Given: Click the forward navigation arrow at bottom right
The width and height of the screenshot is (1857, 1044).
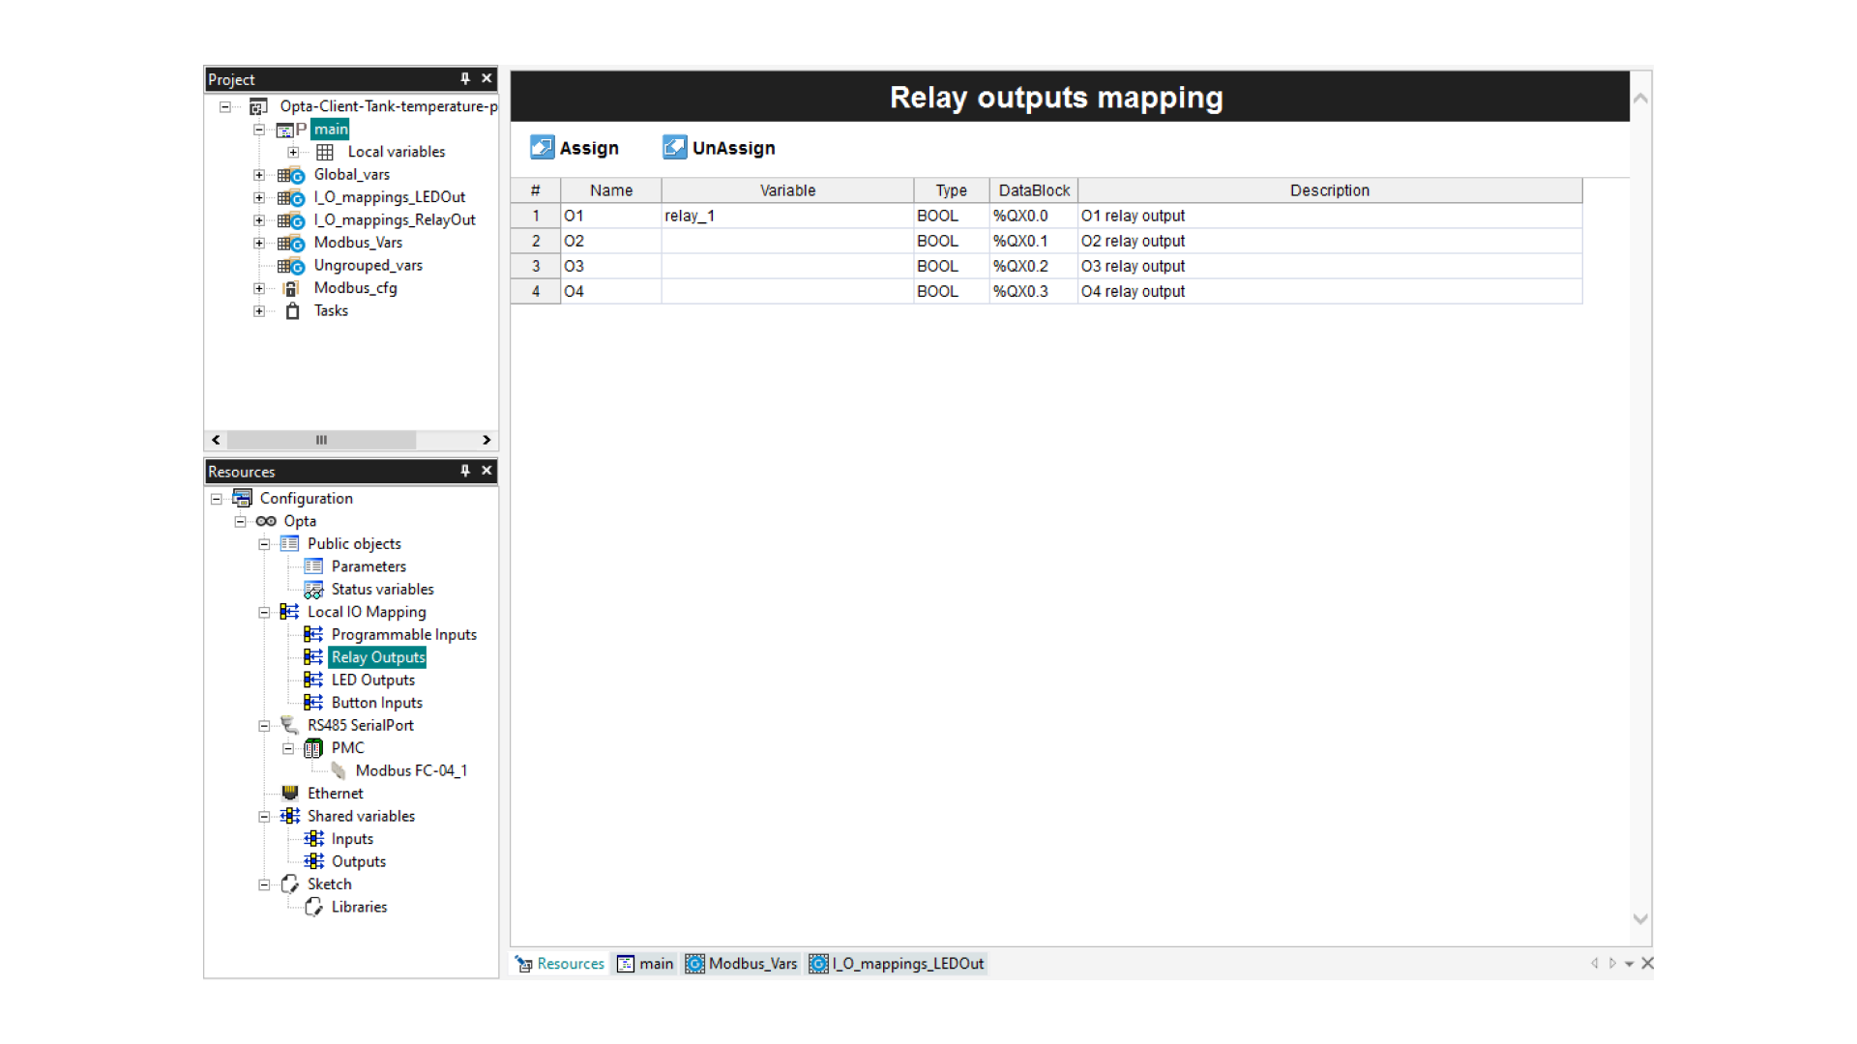Looking at the screenshot, I should point(1612,963).
